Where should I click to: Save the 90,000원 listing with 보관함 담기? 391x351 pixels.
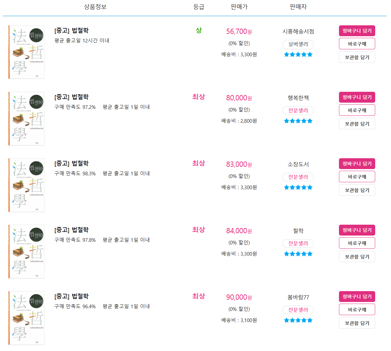pos(357,323)
